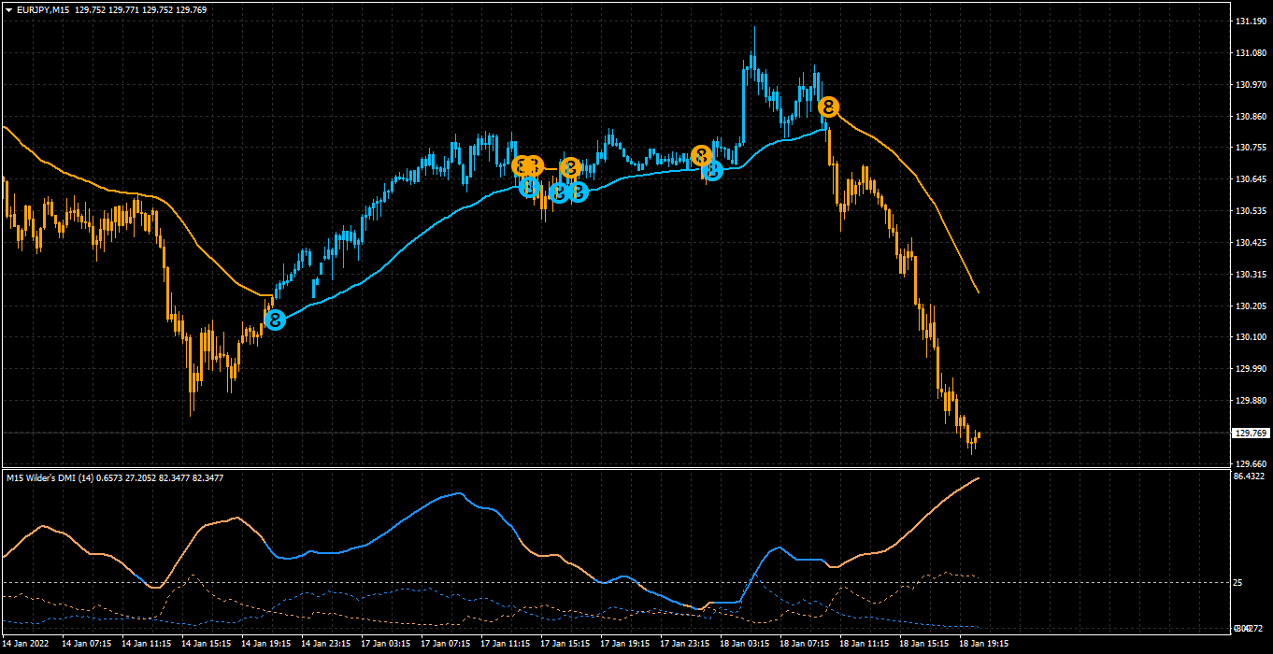Click the 130.750 price axis label
1273x654 pixels.
(x=1251, y=148)
